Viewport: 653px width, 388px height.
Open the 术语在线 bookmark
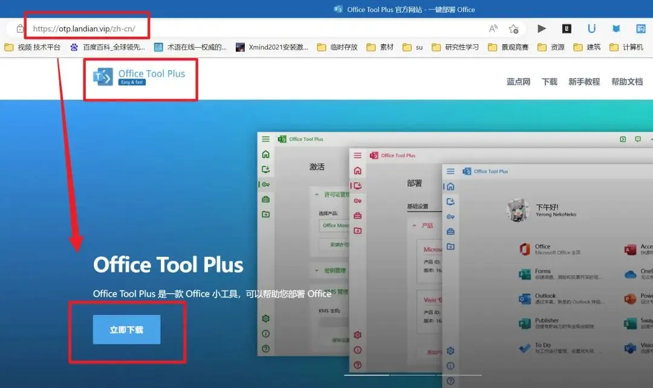click(190, 47)
